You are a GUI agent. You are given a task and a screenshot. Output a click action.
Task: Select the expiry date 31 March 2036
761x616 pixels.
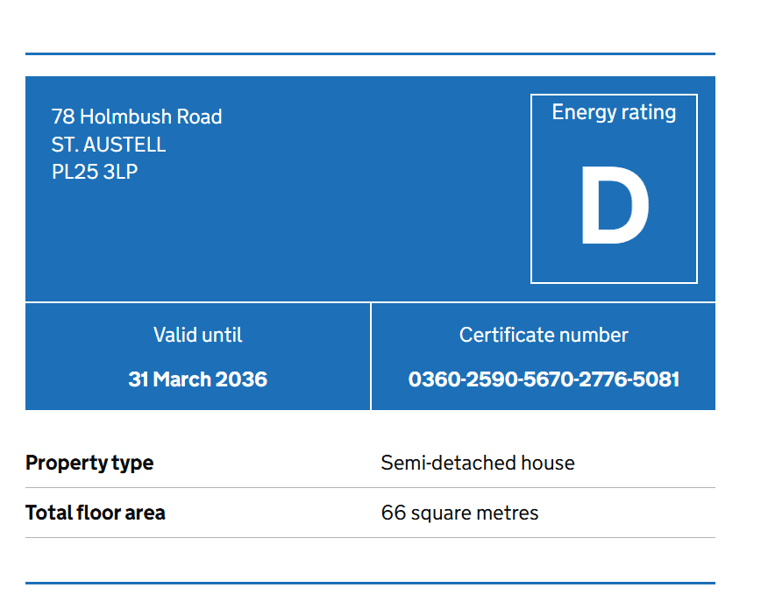(x=197, y=379)
